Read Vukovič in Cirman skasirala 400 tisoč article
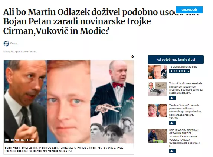This screenshot has width=213, height=157. click(186, 88)
